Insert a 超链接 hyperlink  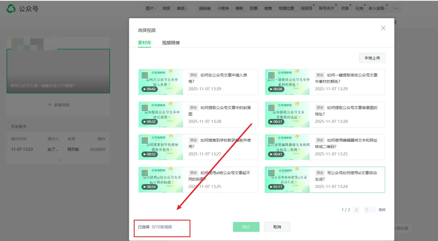coord(205,8)
